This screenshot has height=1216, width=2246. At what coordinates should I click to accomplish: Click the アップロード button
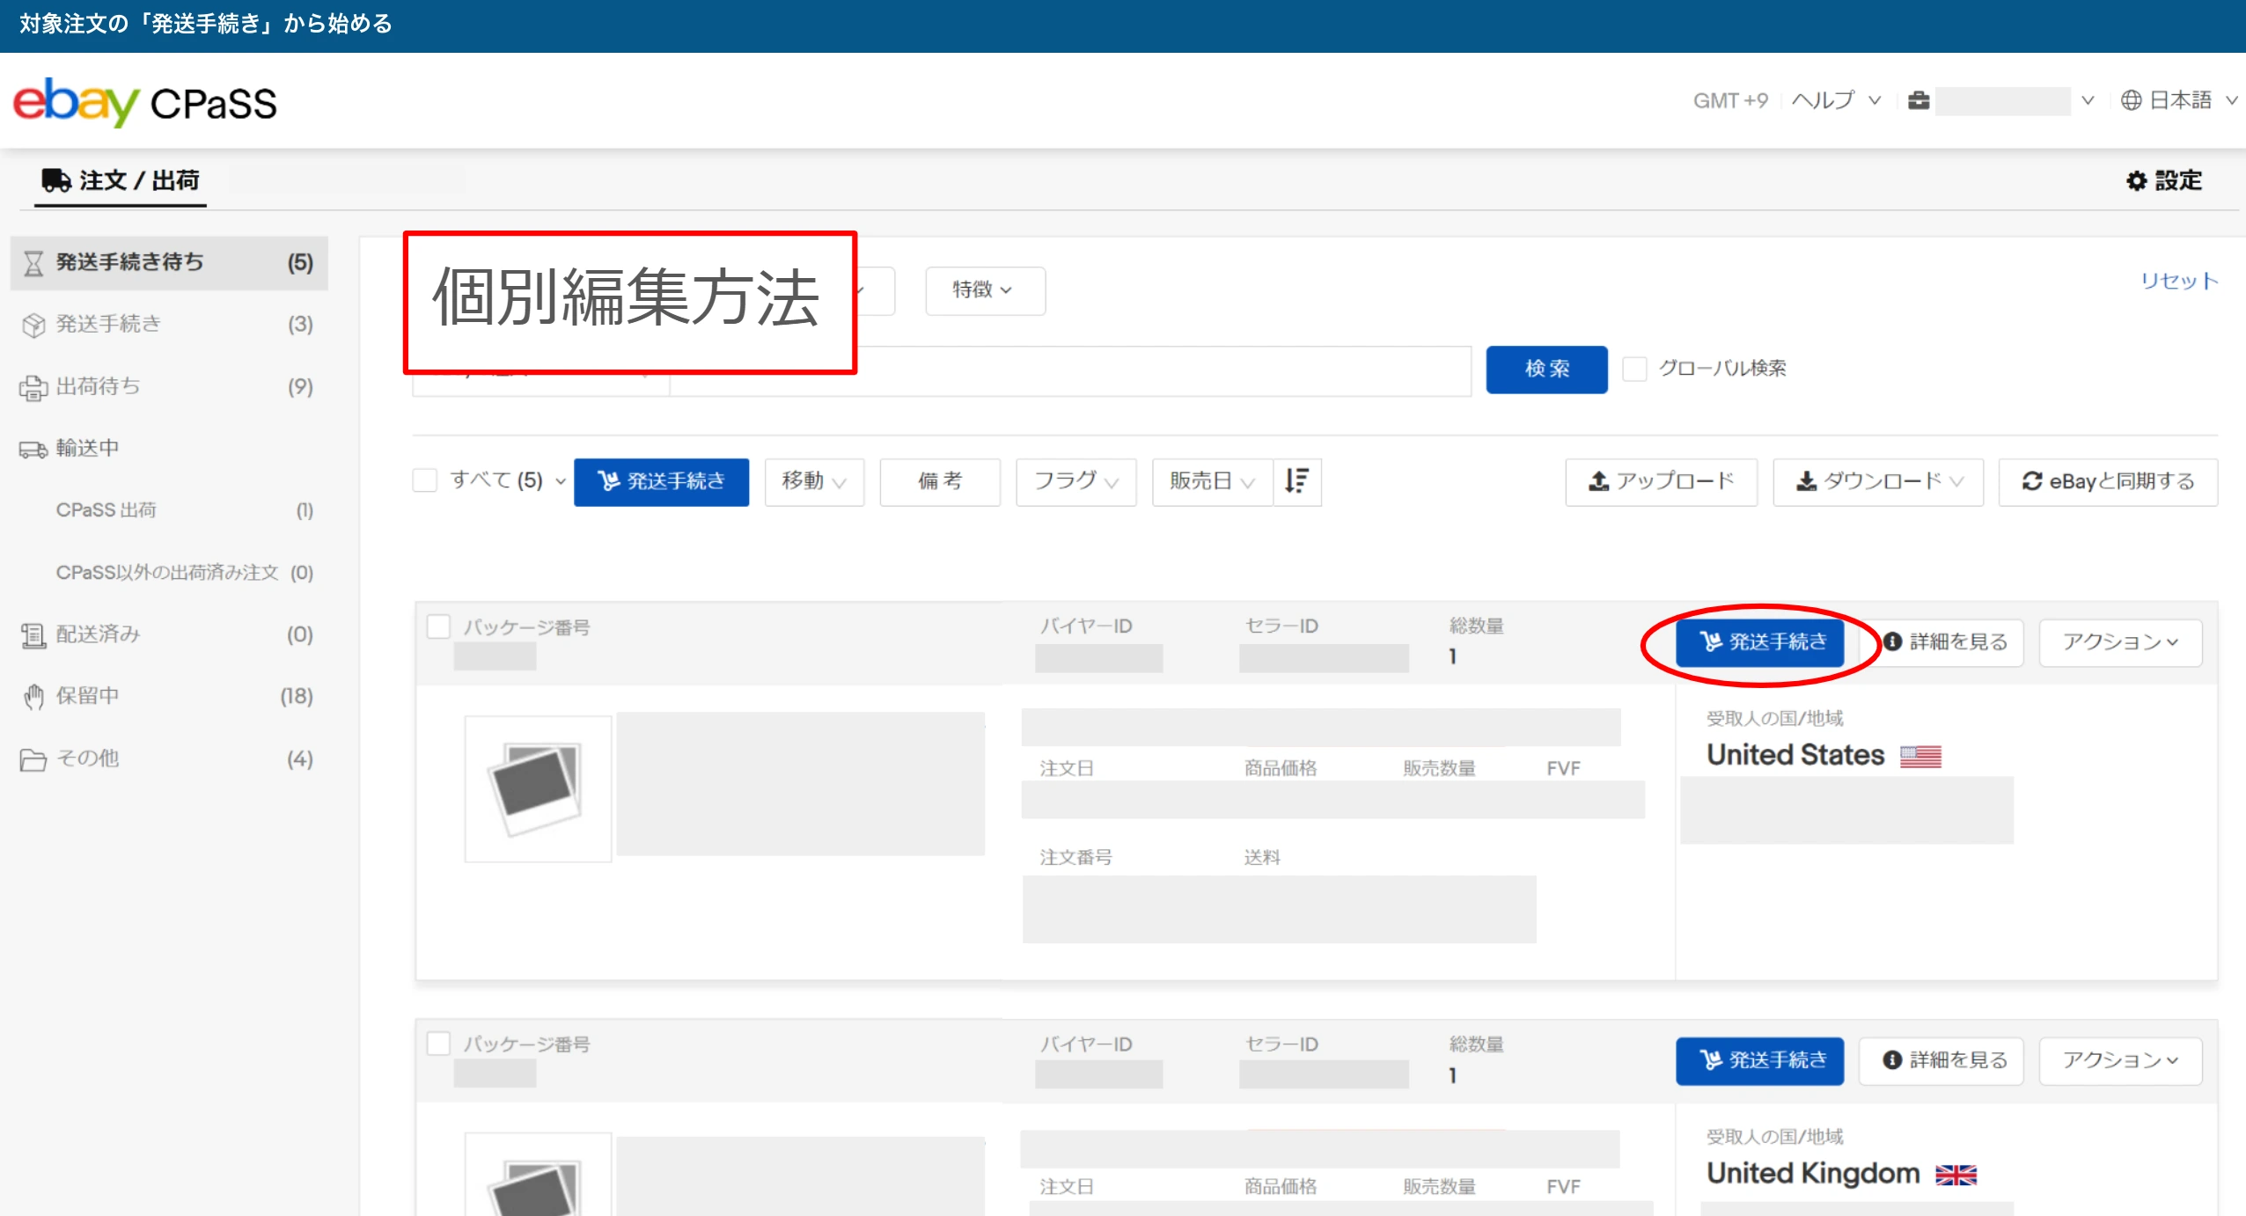click(x=1662, y=481)
